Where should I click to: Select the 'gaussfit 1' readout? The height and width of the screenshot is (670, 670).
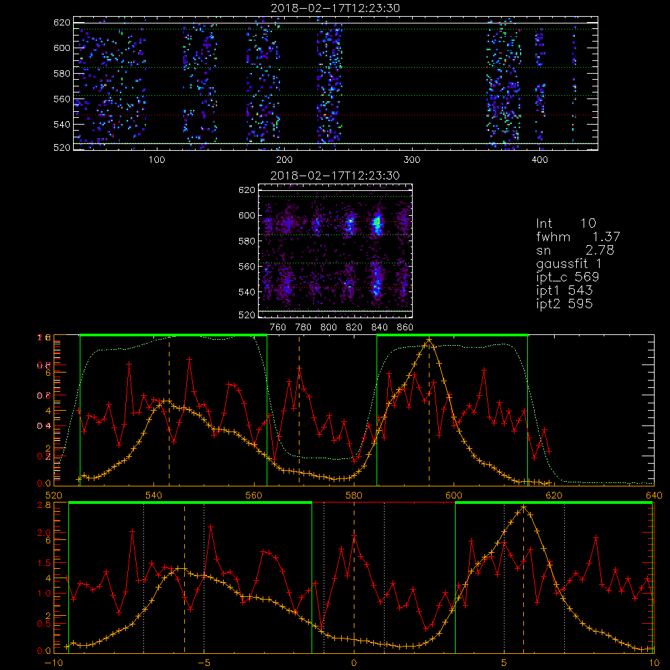click(569, 263)
